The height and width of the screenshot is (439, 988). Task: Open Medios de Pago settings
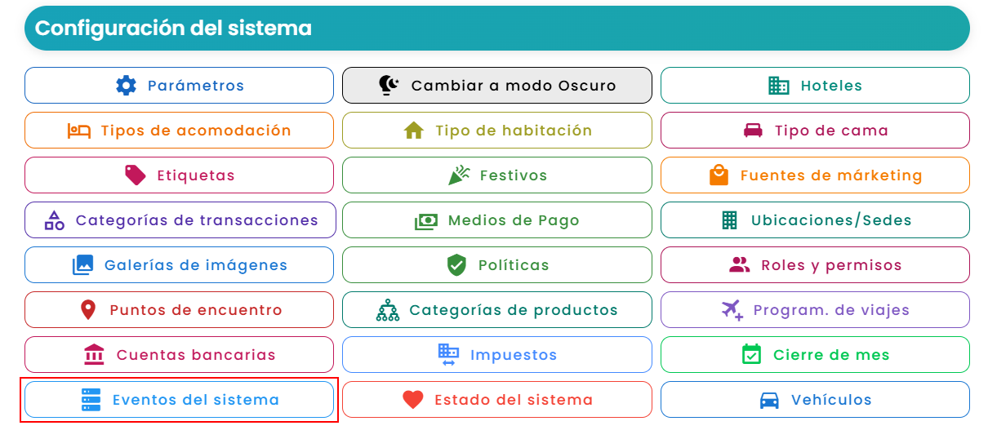497,220
